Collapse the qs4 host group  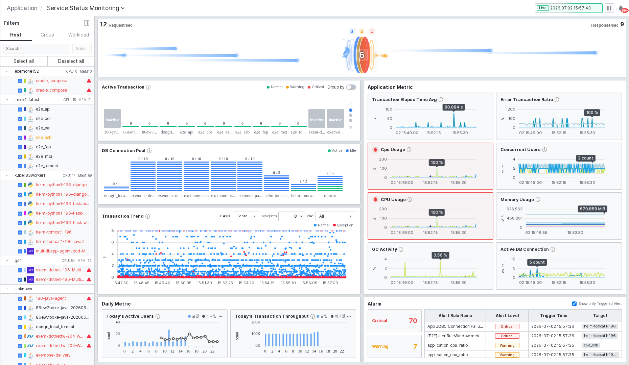[6, 261]
